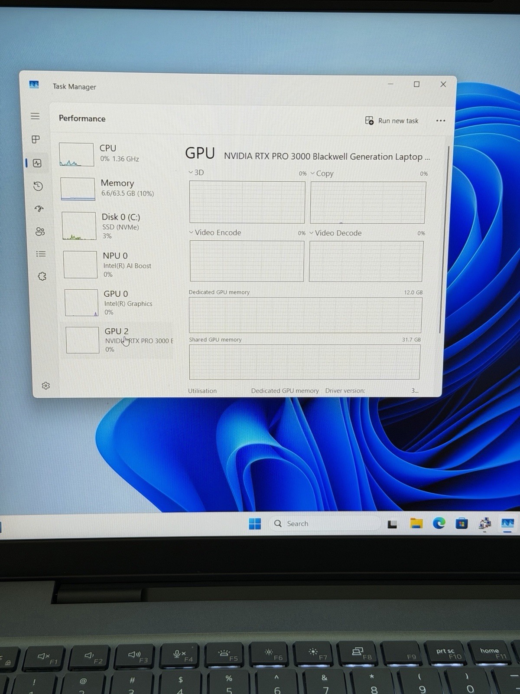The height and width of the screenshot is (694, 520).
Task: Open the Copy engine graph dropdown
Action: point(312,173)
